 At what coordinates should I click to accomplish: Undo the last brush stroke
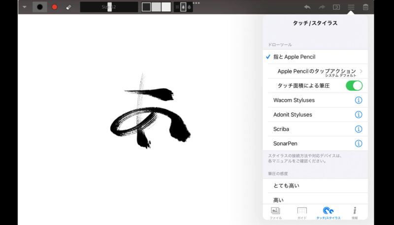click(x=307, y=7)
